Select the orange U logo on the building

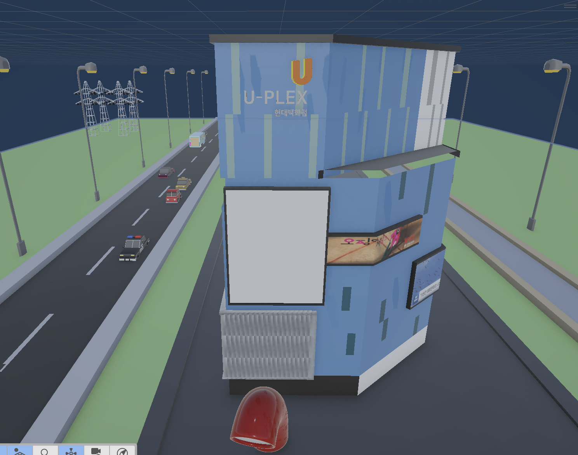[302, 71]
